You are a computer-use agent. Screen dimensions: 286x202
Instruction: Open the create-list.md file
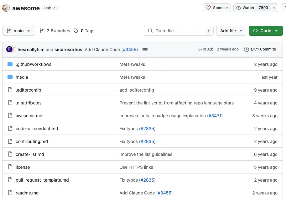30,154
